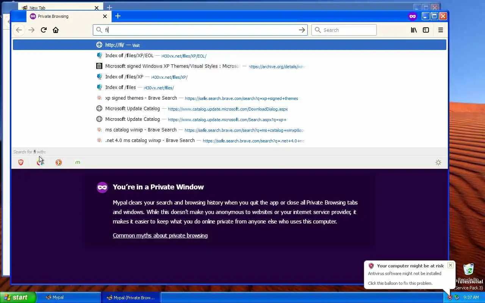Select the i430vx.net/files/ suggestion
Screen dimensions: 485x303
click(x=230, y=87)
